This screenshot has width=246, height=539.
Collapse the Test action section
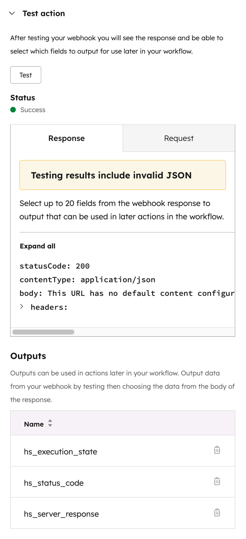[x=12, y=13]
